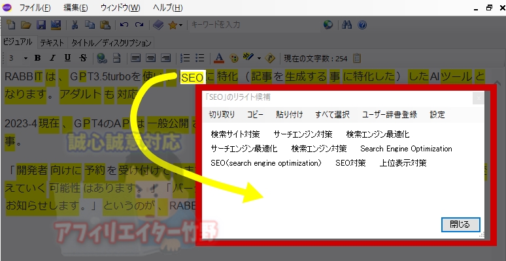
Task: Click the numbered list icon
Action: [x=184, y=59]
